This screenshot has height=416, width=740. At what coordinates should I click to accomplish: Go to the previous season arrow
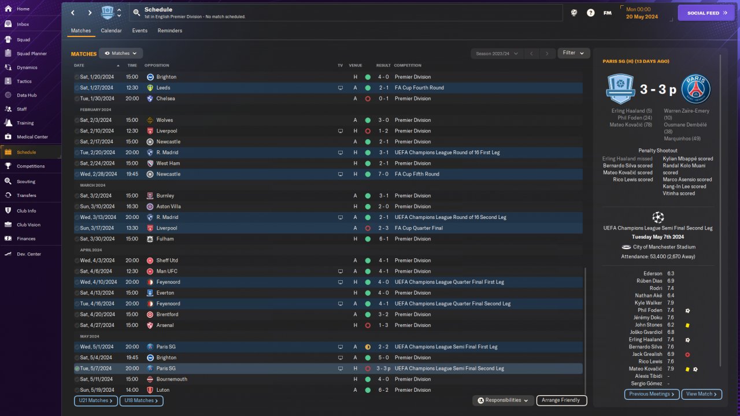tap(531, 53)
